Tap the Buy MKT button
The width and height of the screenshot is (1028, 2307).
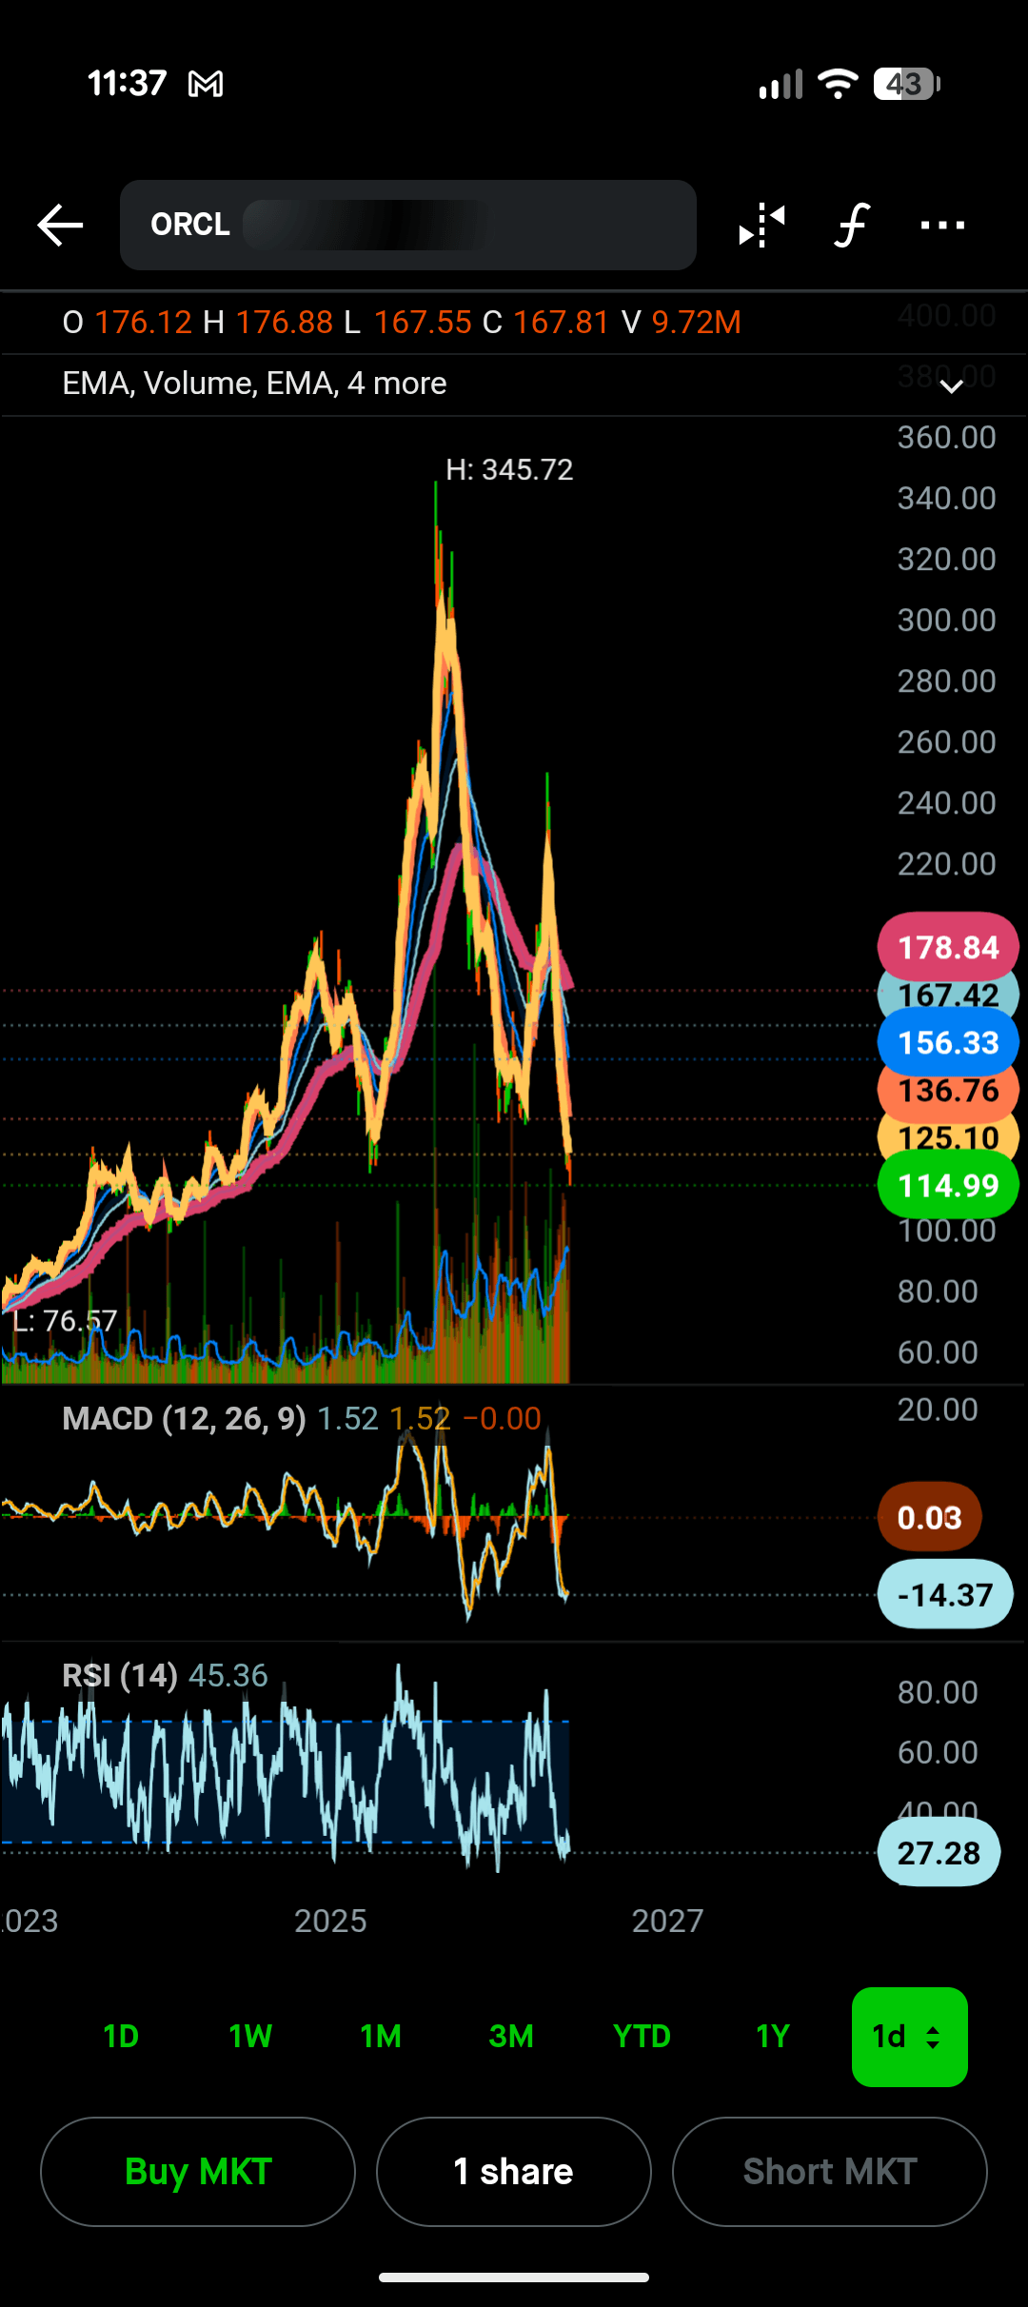(x=198, y=2172)
